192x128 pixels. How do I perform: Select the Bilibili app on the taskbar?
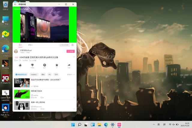coord(119,125)
